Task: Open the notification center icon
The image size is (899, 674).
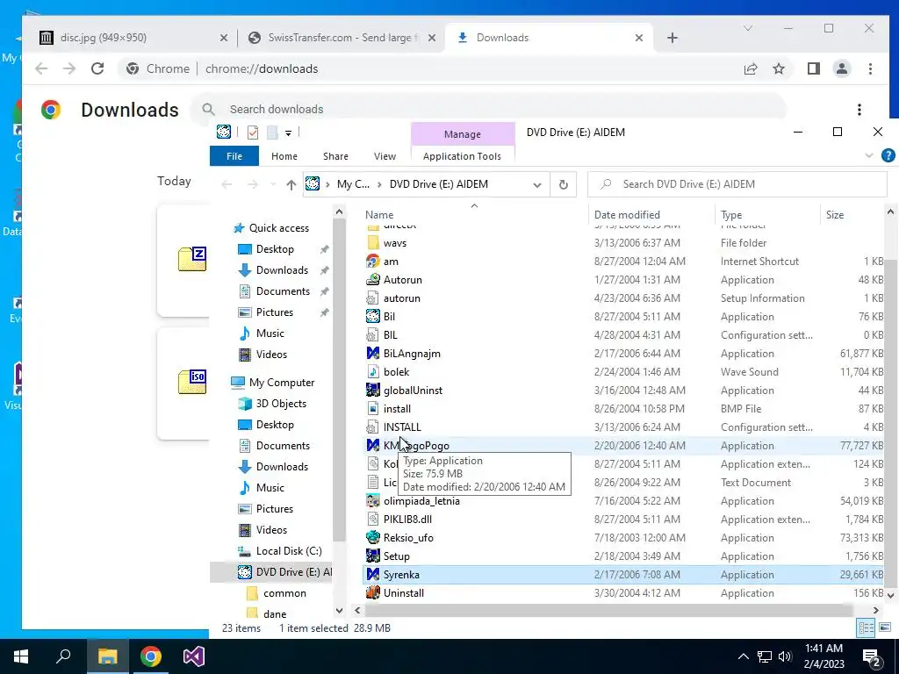Action: pos(872,657)
